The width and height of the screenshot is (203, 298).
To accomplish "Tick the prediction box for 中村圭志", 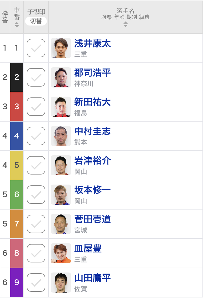I will click(36, 136).
